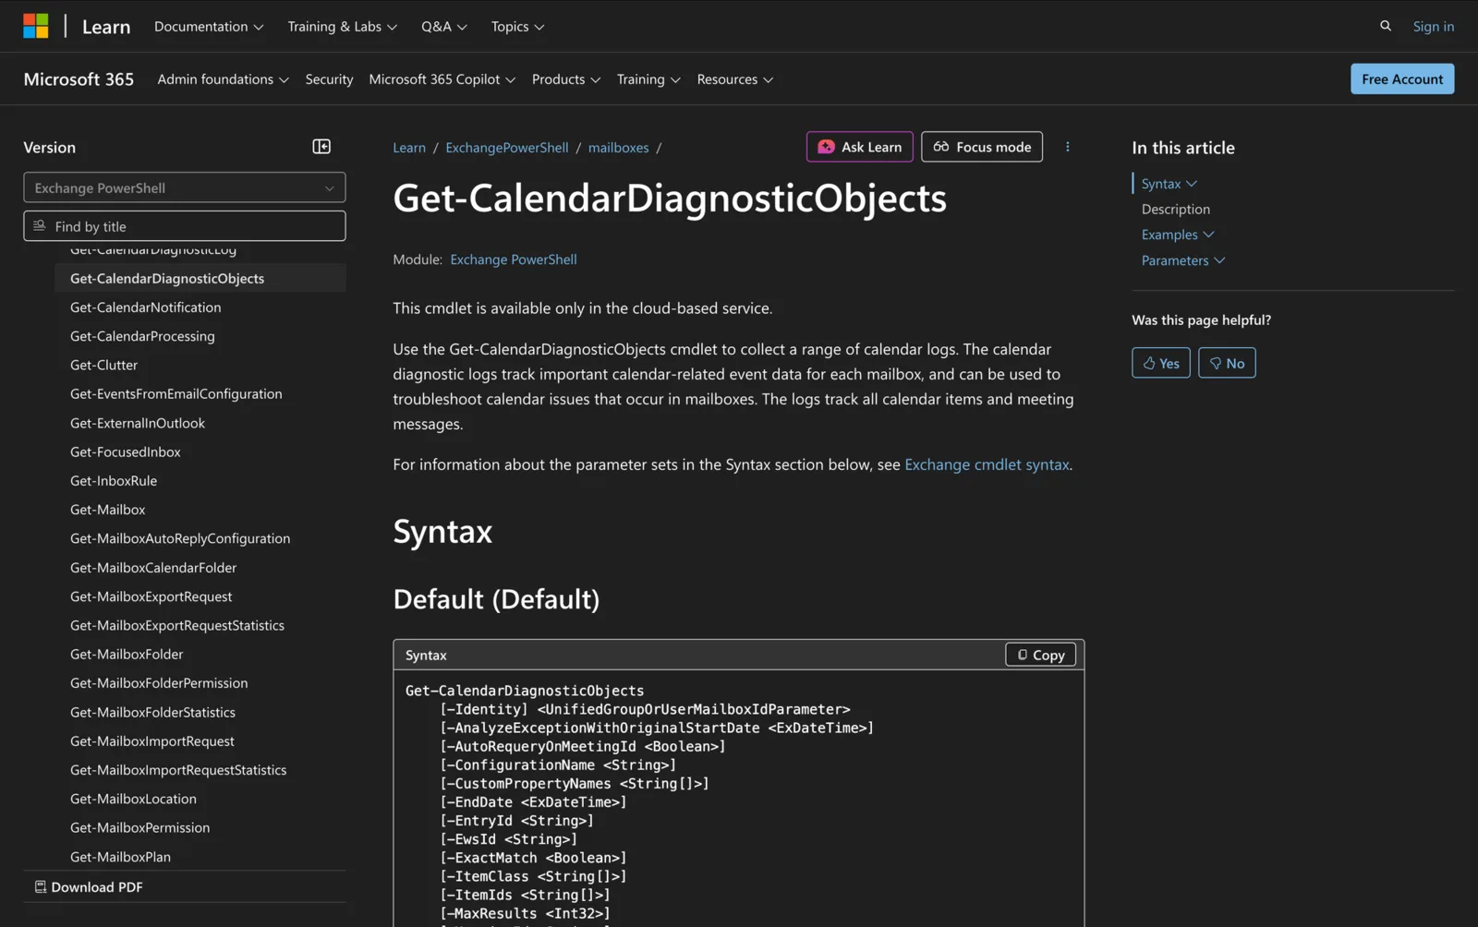The height and width of the screenshot is (927, 1478).
Task: Open Get-MailboxPlan in sidebar
Action: (x=120, y=857)
